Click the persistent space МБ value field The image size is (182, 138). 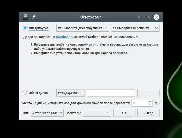click(140, 103)
